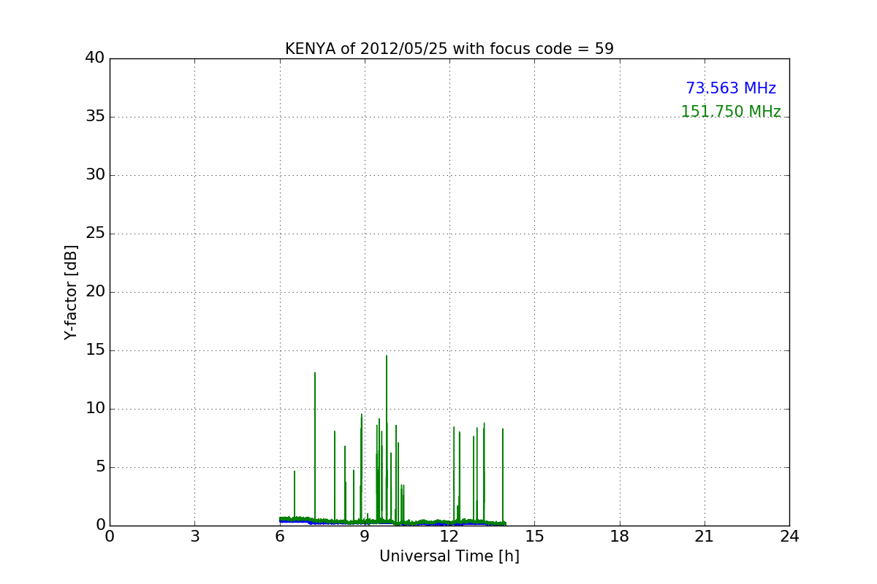This screenshot has width=877, height=584.
Task: Click the last green spike just before 14h
Action: (503, 474)
